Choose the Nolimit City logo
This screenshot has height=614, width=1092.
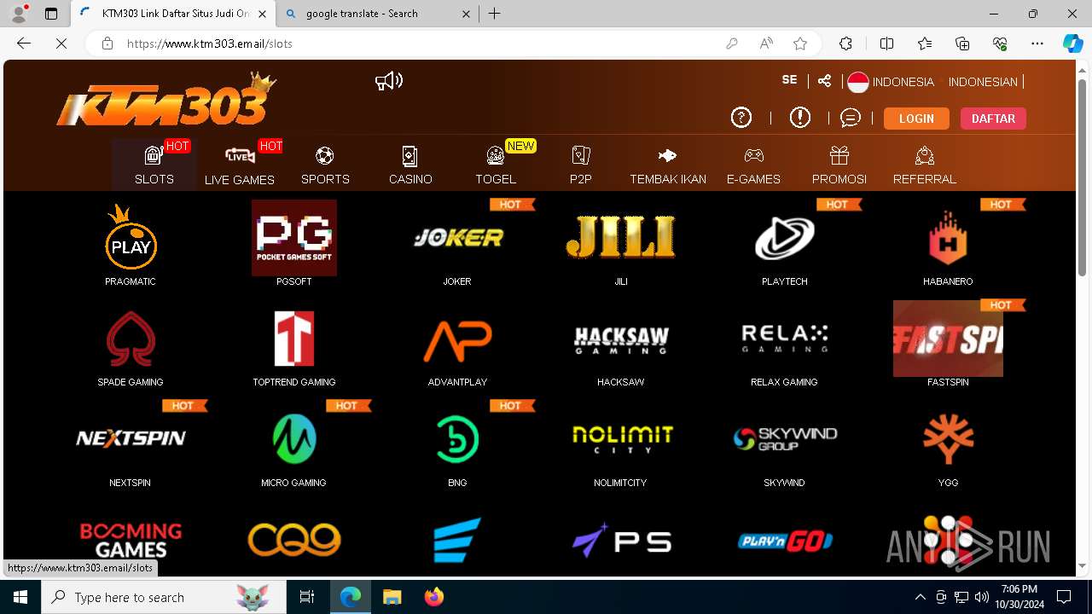click(x=622, y=438)
